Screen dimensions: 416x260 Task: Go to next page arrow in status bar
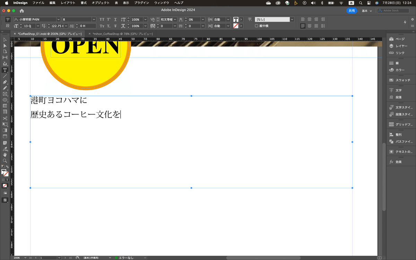coord(65,258)
